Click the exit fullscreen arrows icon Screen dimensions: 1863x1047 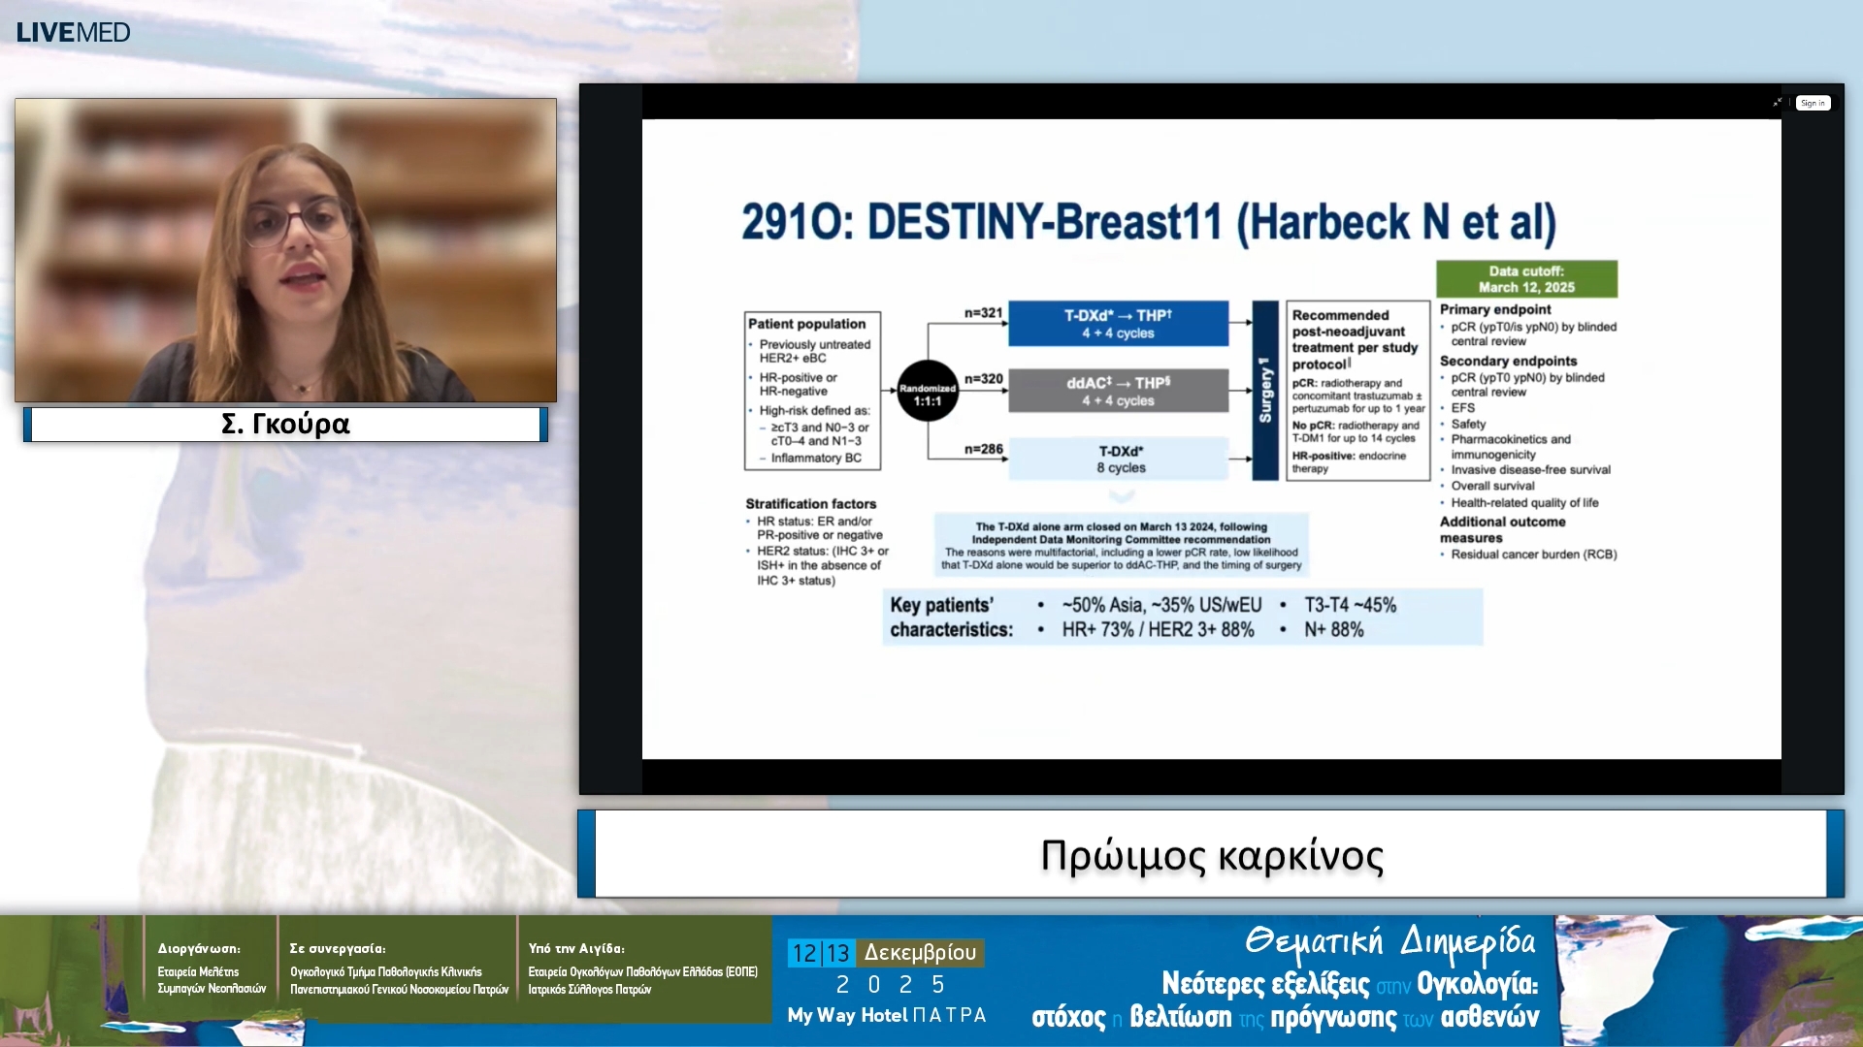1777,103
